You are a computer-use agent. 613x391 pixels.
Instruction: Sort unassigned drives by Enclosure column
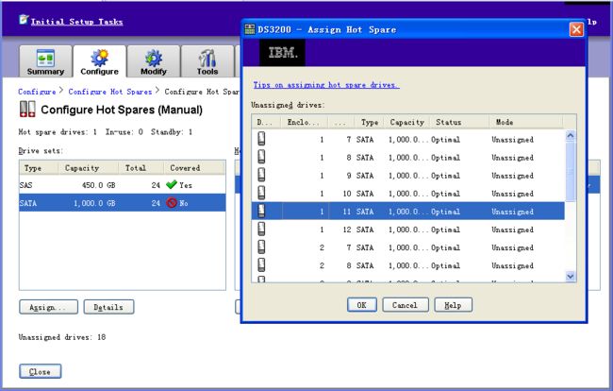coord(304,122)
